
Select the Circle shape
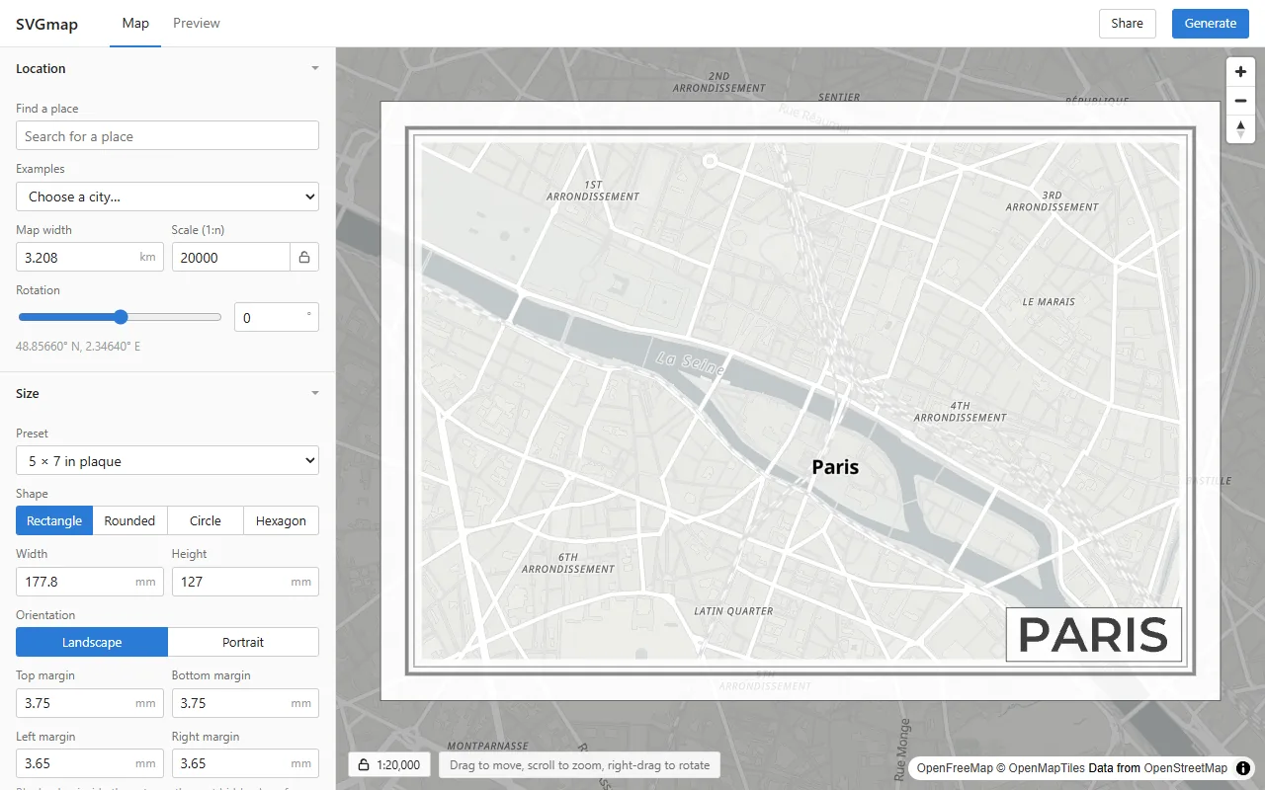click(206, 520)
